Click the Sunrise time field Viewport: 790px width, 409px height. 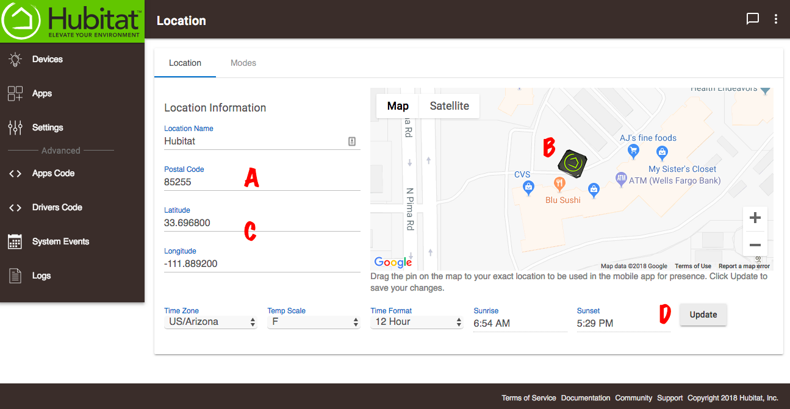pos(520,324)
